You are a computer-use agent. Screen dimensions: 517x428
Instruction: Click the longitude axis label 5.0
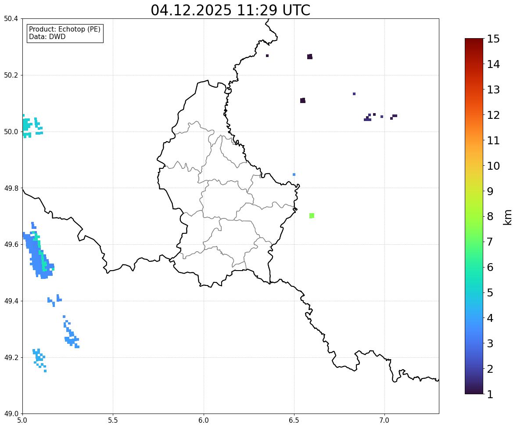tap(22, 421)
